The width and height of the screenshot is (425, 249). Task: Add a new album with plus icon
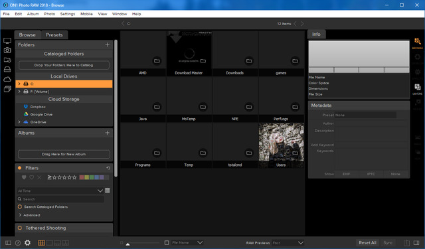pyautogui.click(x=108, y=133)
